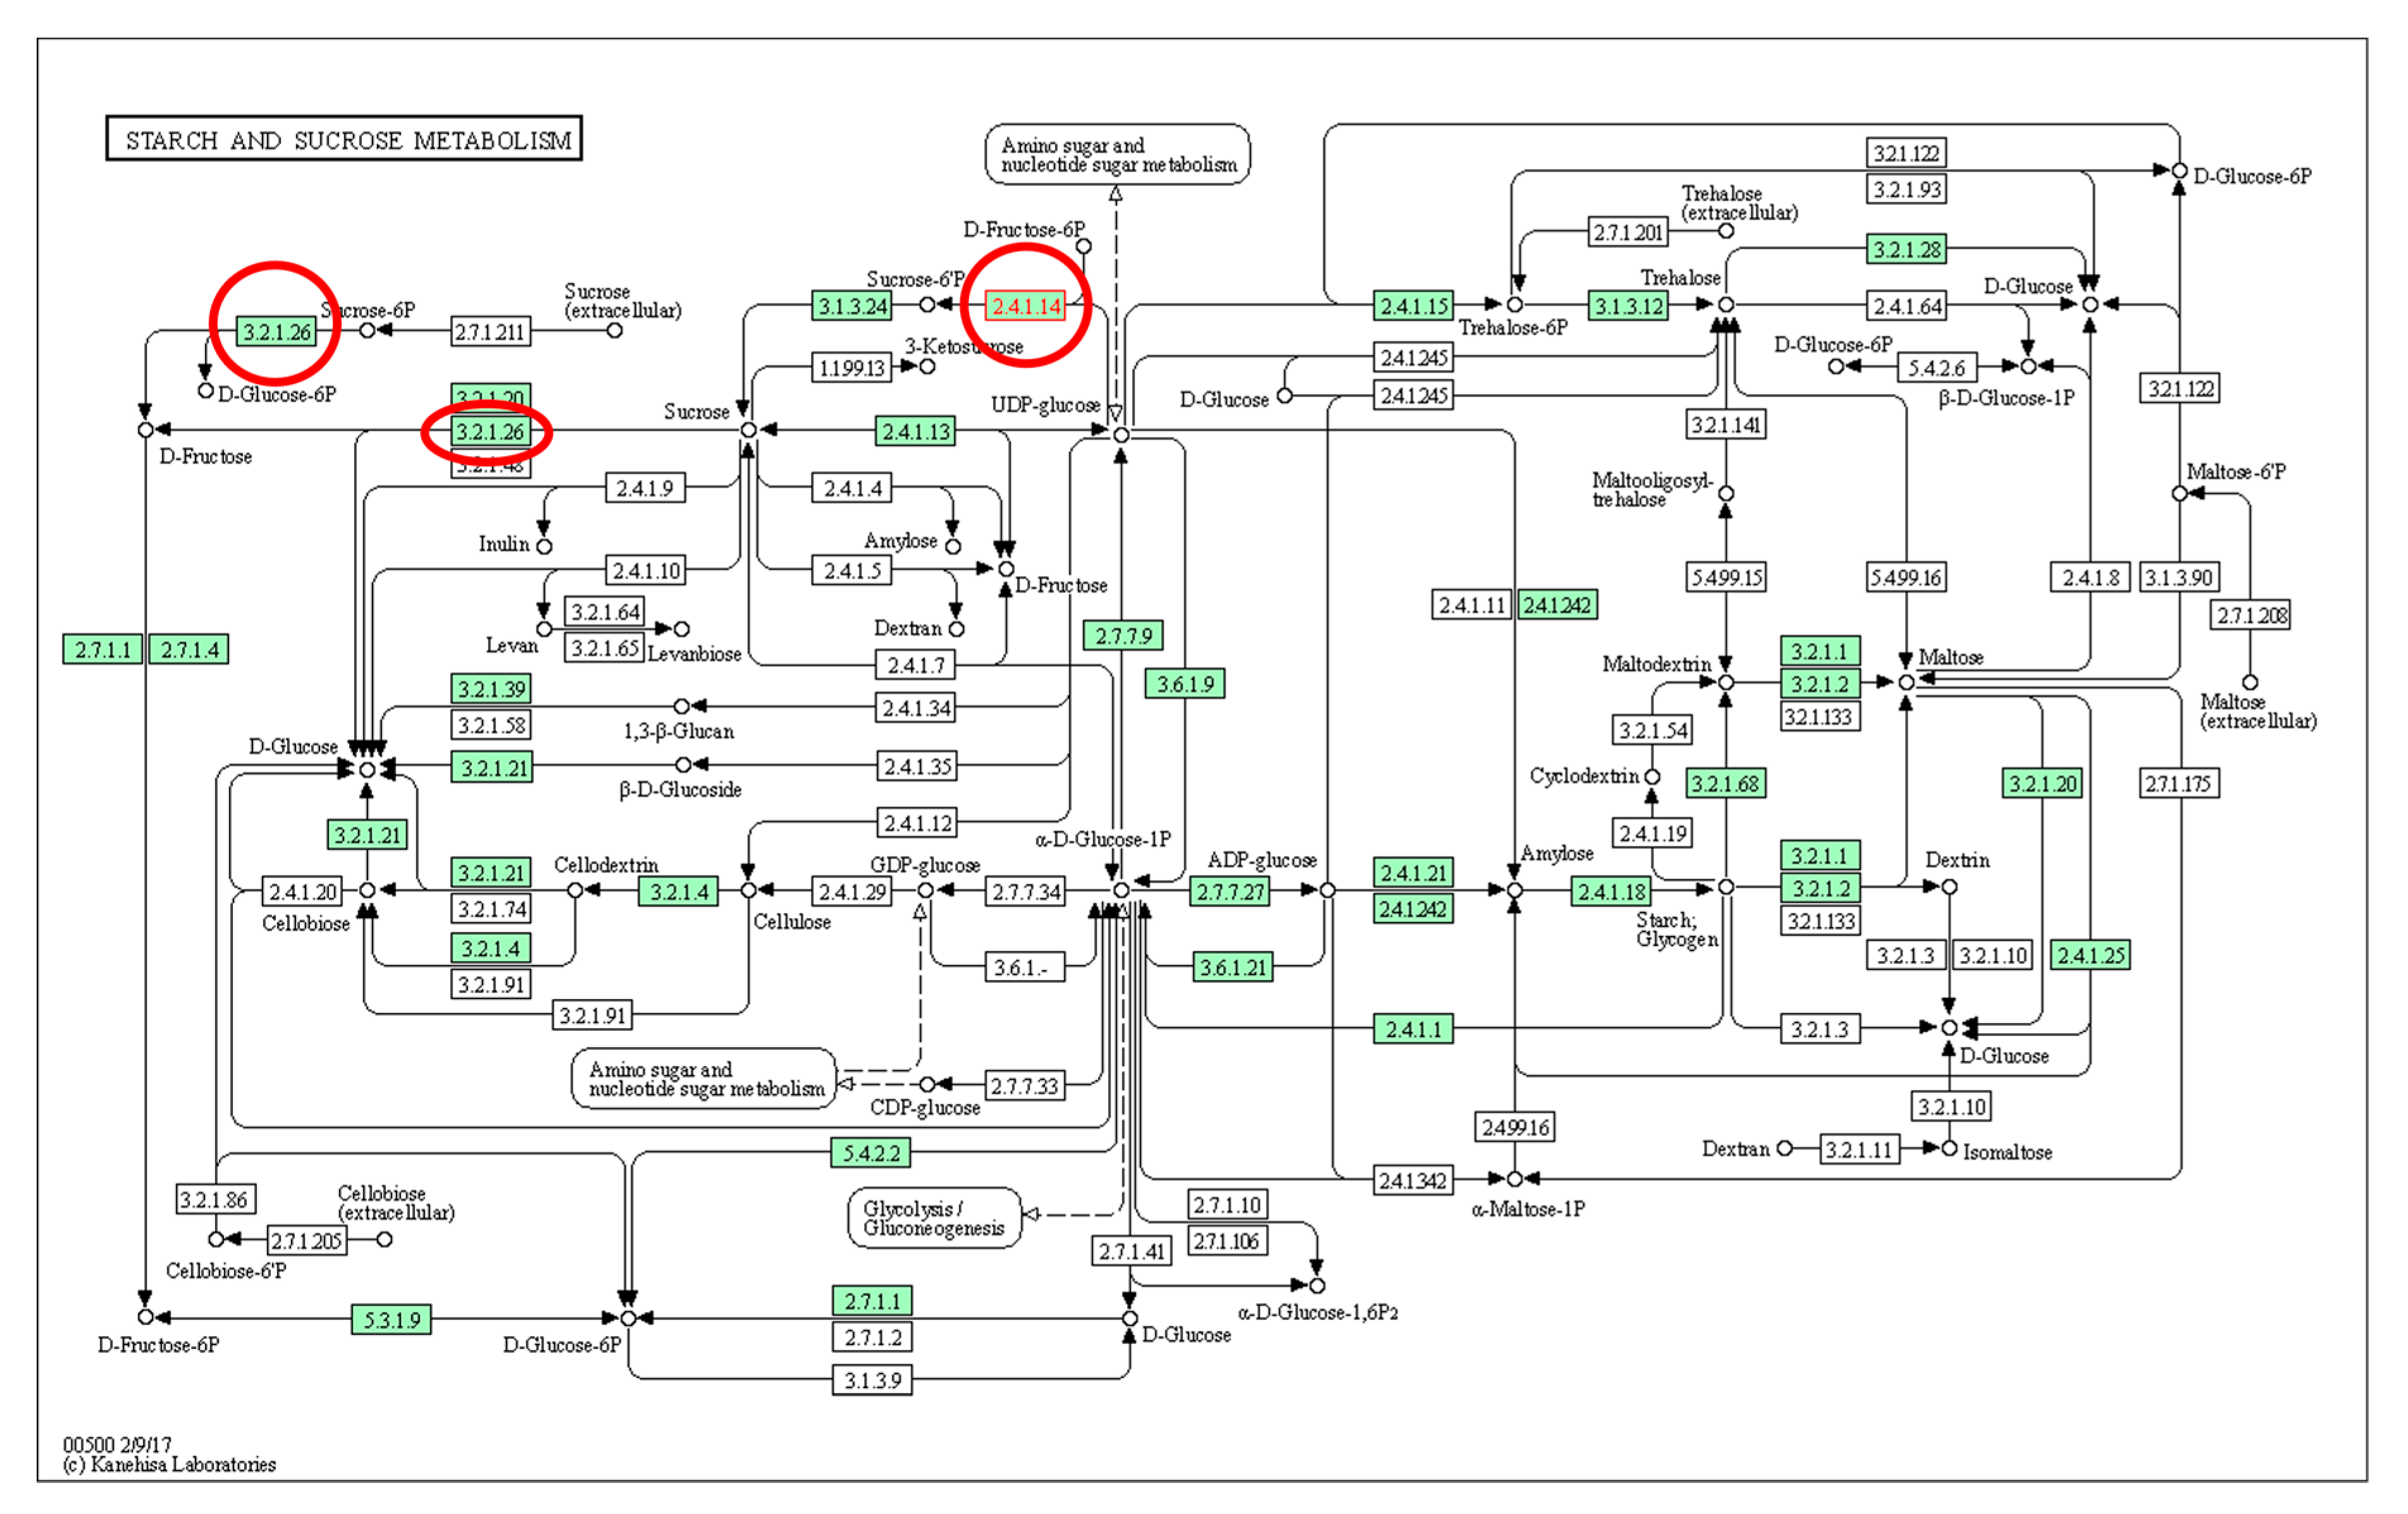Image resolution: width=2408 pixels, height=1514 pixels.
Task: Select the Inulin compound circle
Action: [x=544, y=546]
